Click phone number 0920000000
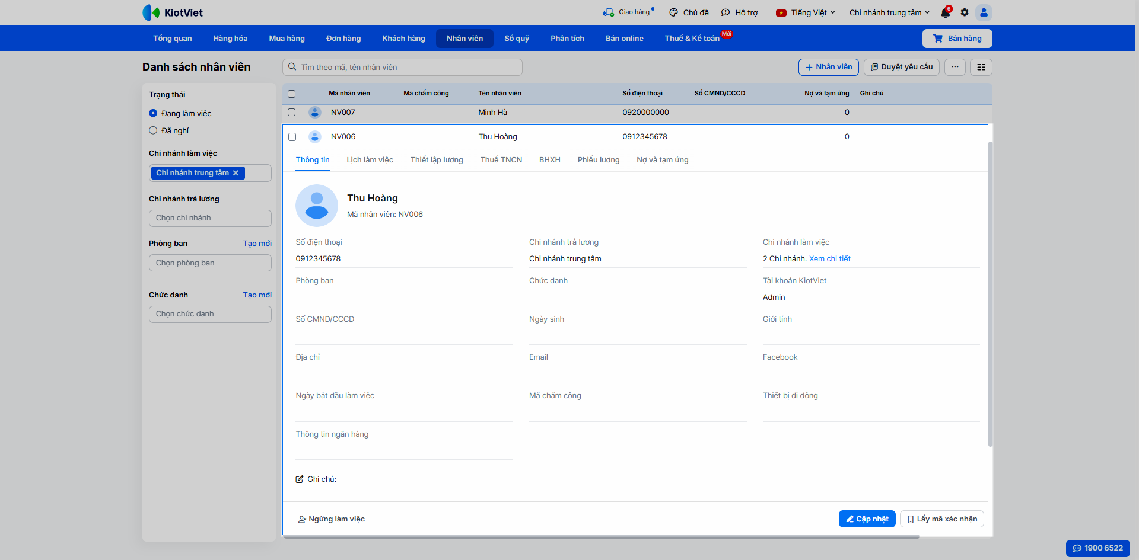The image size is (1139, 560). [645, 113]
